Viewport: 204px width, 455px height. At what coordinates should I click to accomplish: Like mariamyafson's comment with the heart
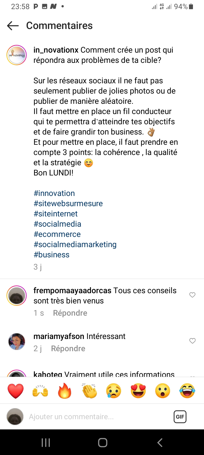pyautogui.click(x=192, y=341)
